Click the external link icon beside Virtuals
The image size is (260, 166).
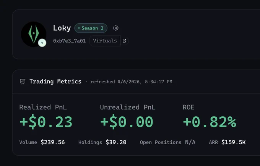pos(124,41)
